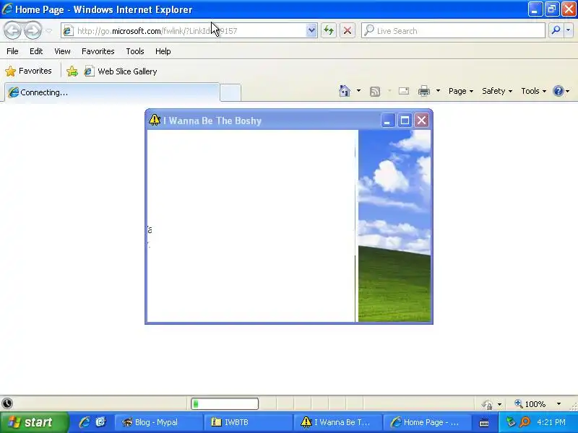The image size is (578, 433).
Task: Click the RSS feeds icon
Action: (x=375, y=91)
